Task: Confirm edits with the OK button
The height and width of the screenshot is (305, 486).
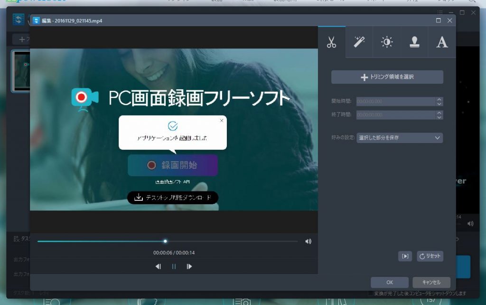Action: [389, 282]
